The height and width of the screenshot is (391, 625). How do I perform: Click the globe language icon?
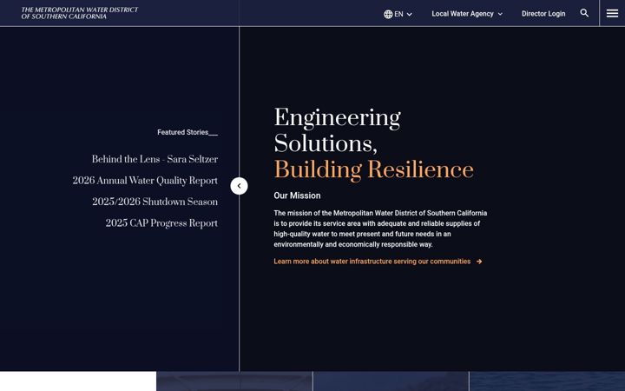click(x=388, y=14)
